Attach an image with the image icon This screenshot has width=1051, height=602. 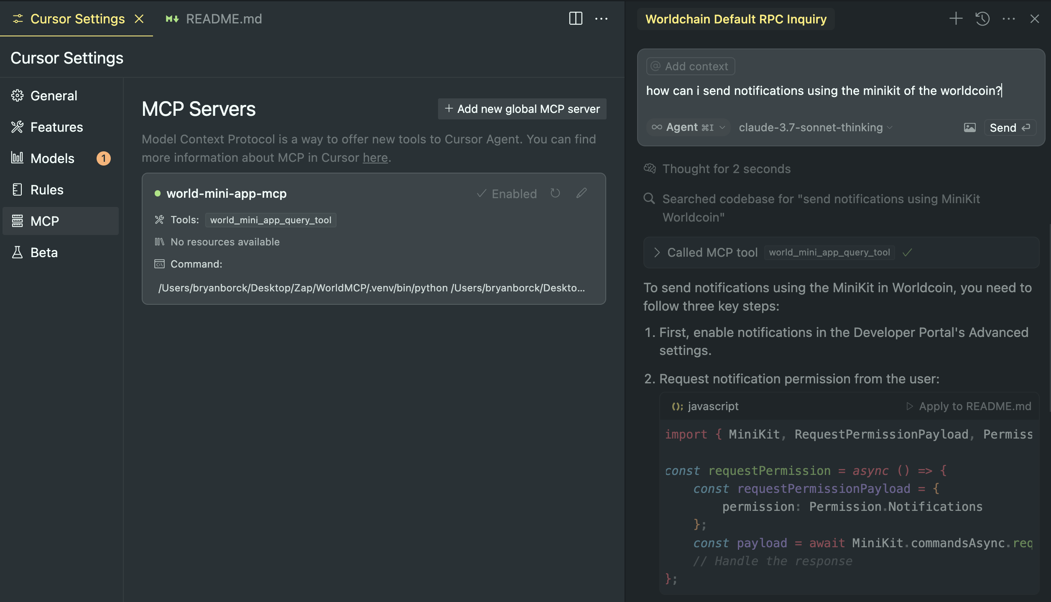click(970, 128)
